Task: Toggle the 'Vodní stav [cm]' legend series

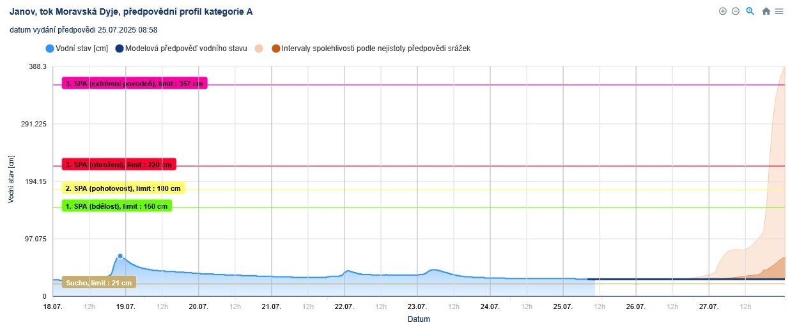Action: pyautogui.click(x=81, y=49)
